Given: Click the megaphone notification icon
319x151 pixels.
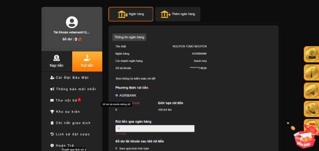Looking at the screenshot, I should pos(52,89).
